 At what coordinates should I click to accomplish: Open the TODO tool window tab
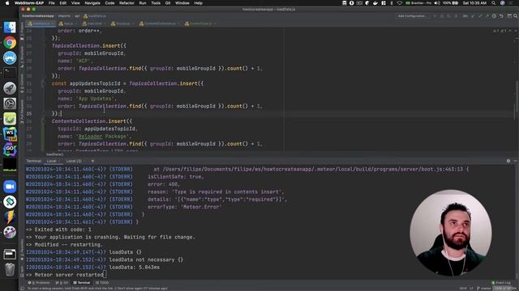pos(102,283)
